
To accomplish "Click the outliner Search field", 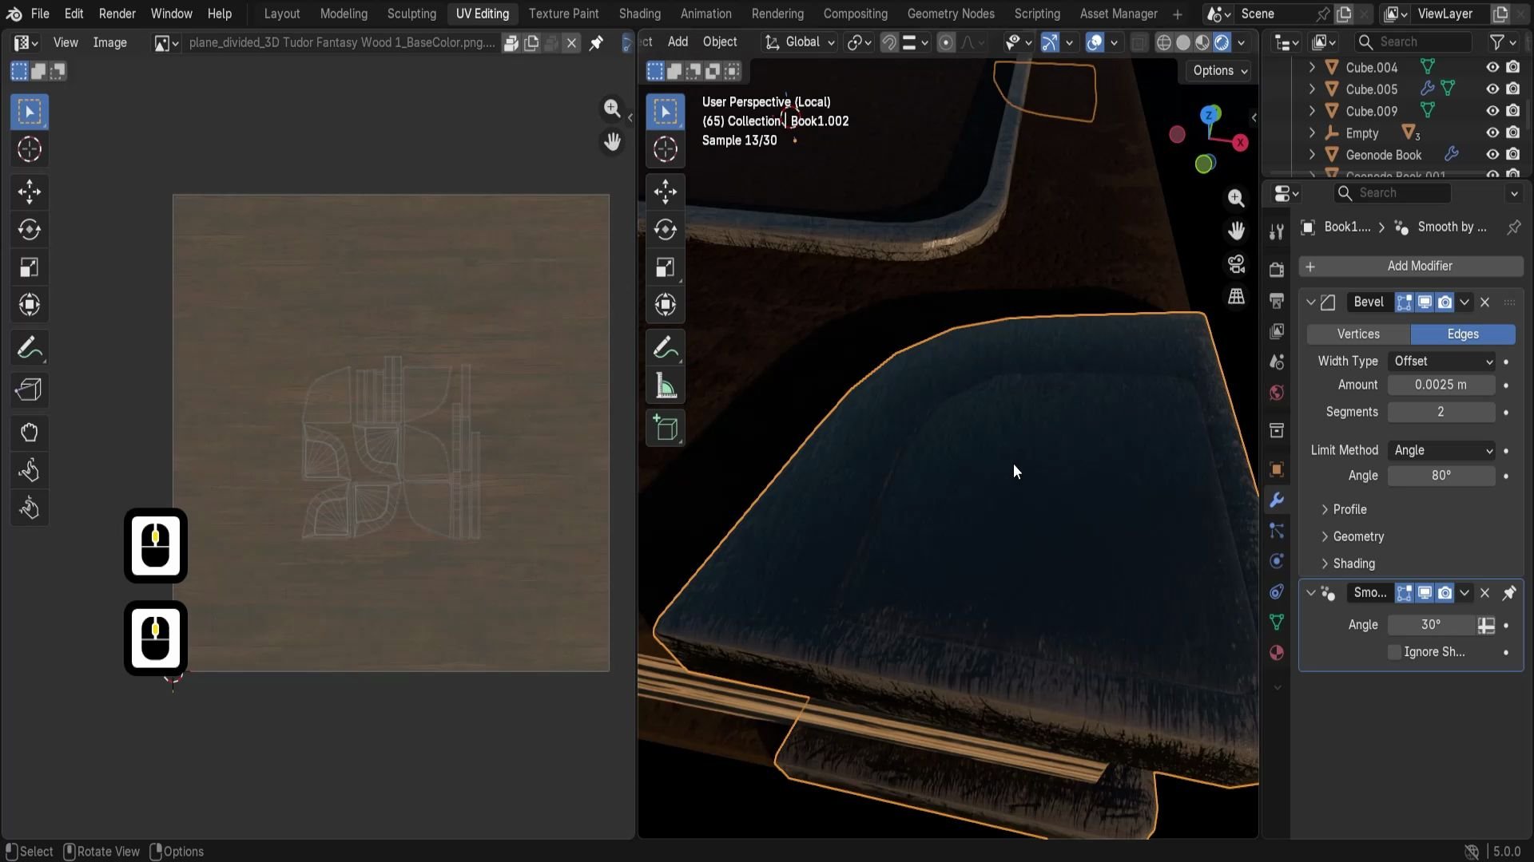I will pyautogui.click(x=1413, y=42).
